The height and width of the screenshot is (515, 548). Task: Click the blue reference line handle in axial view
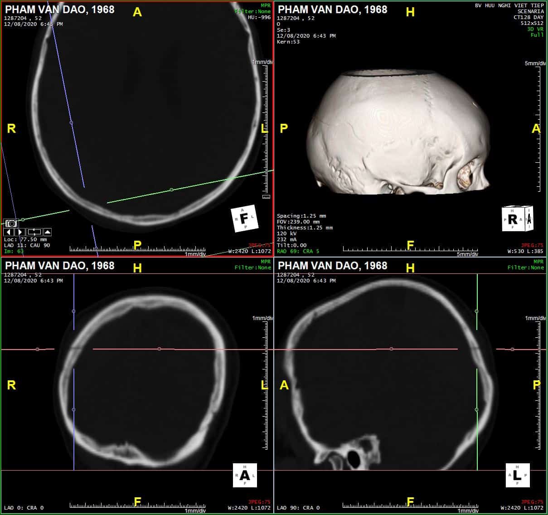pyautogui.click(x=71, y=122)
